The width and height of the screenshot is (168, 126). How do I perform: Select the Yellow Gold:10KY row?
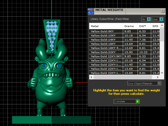tap(125, 35)
